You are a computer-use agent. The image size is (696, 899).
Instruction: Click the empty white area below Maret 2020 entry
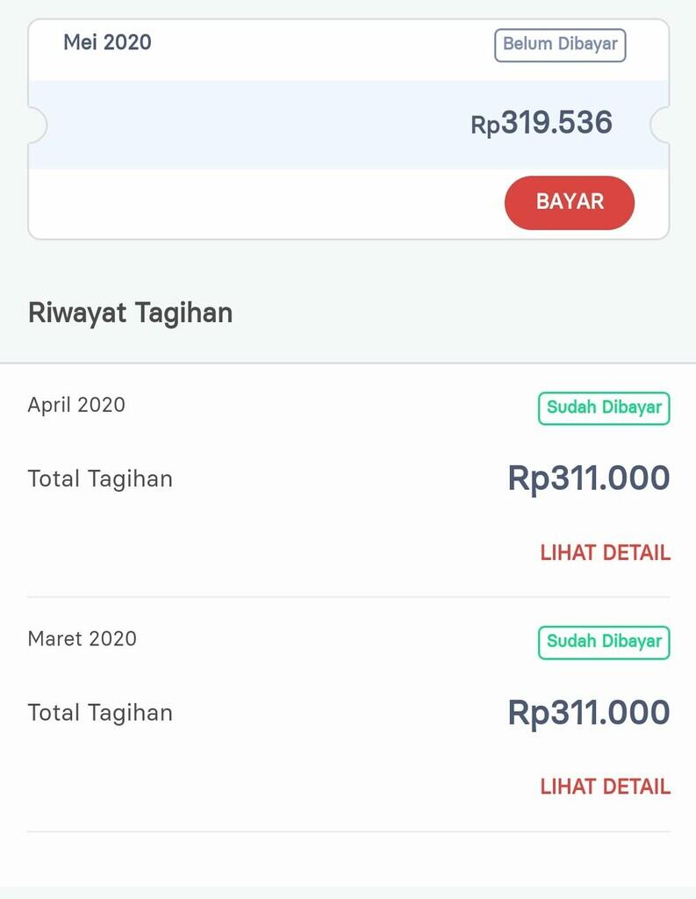348,860
